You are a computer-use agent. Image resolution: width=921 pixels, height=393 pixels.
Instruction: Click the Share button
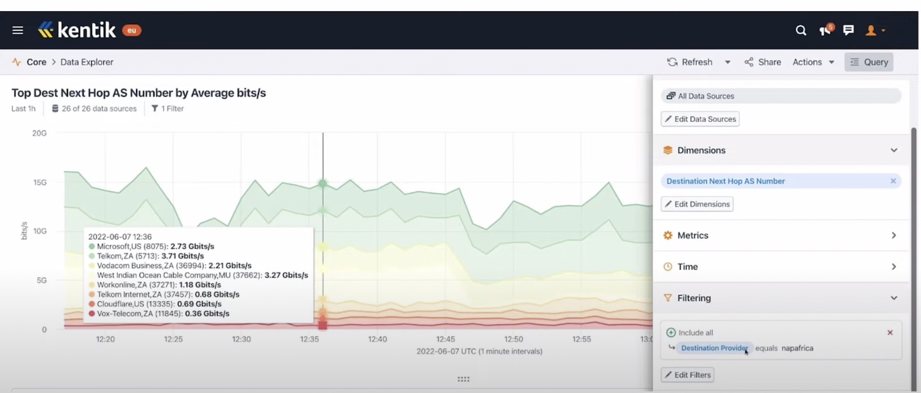(763, 62)
